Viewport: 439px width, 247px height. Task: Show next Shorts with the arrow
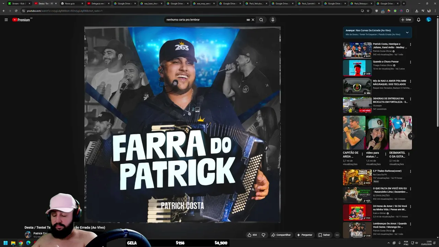click(411, 136)
